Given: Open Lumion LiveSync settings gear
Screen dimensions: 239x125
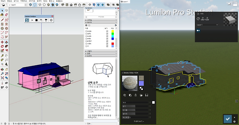Looking at the screenshot, I should tap(51, 20).
